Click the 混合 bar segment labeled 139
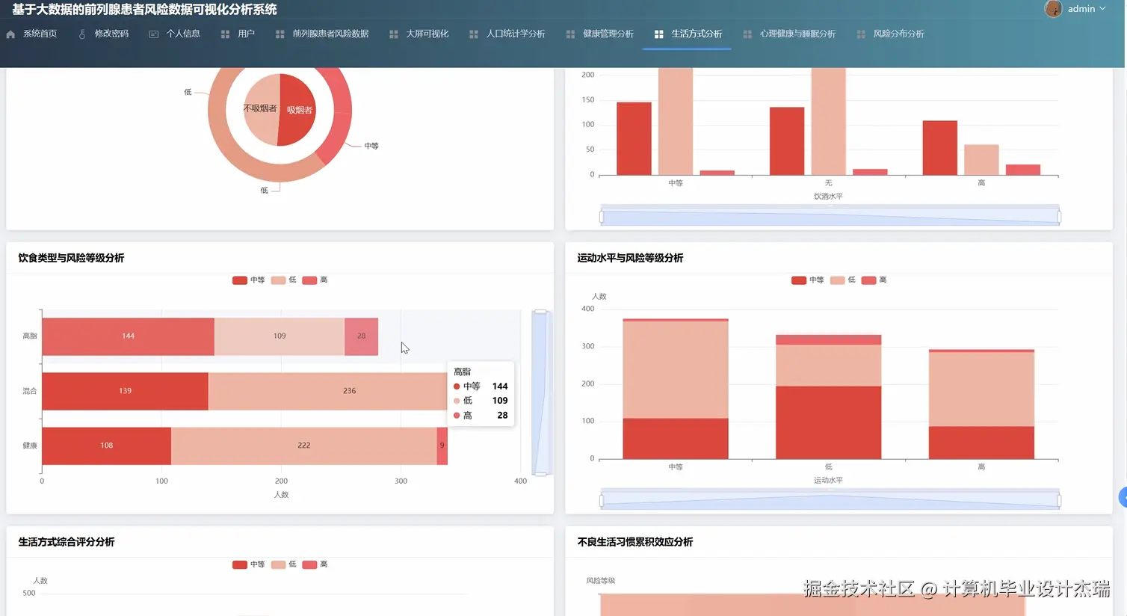Viewport: 1127px width, 616px height. coord(125,391)
